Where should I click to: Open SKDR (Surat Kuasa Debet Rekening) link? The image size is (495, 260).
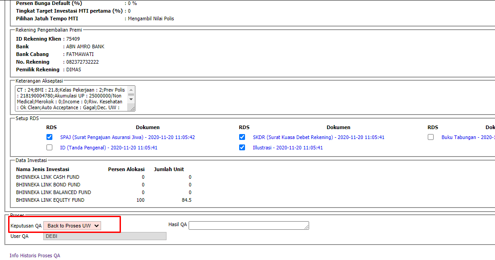pos(318,137)
